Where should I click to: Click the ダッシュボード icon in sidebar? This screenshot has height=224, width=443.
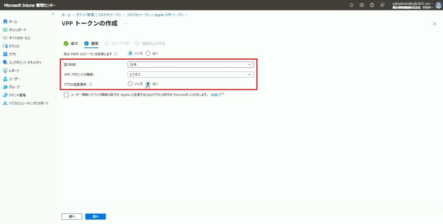(x=5, y=30)
